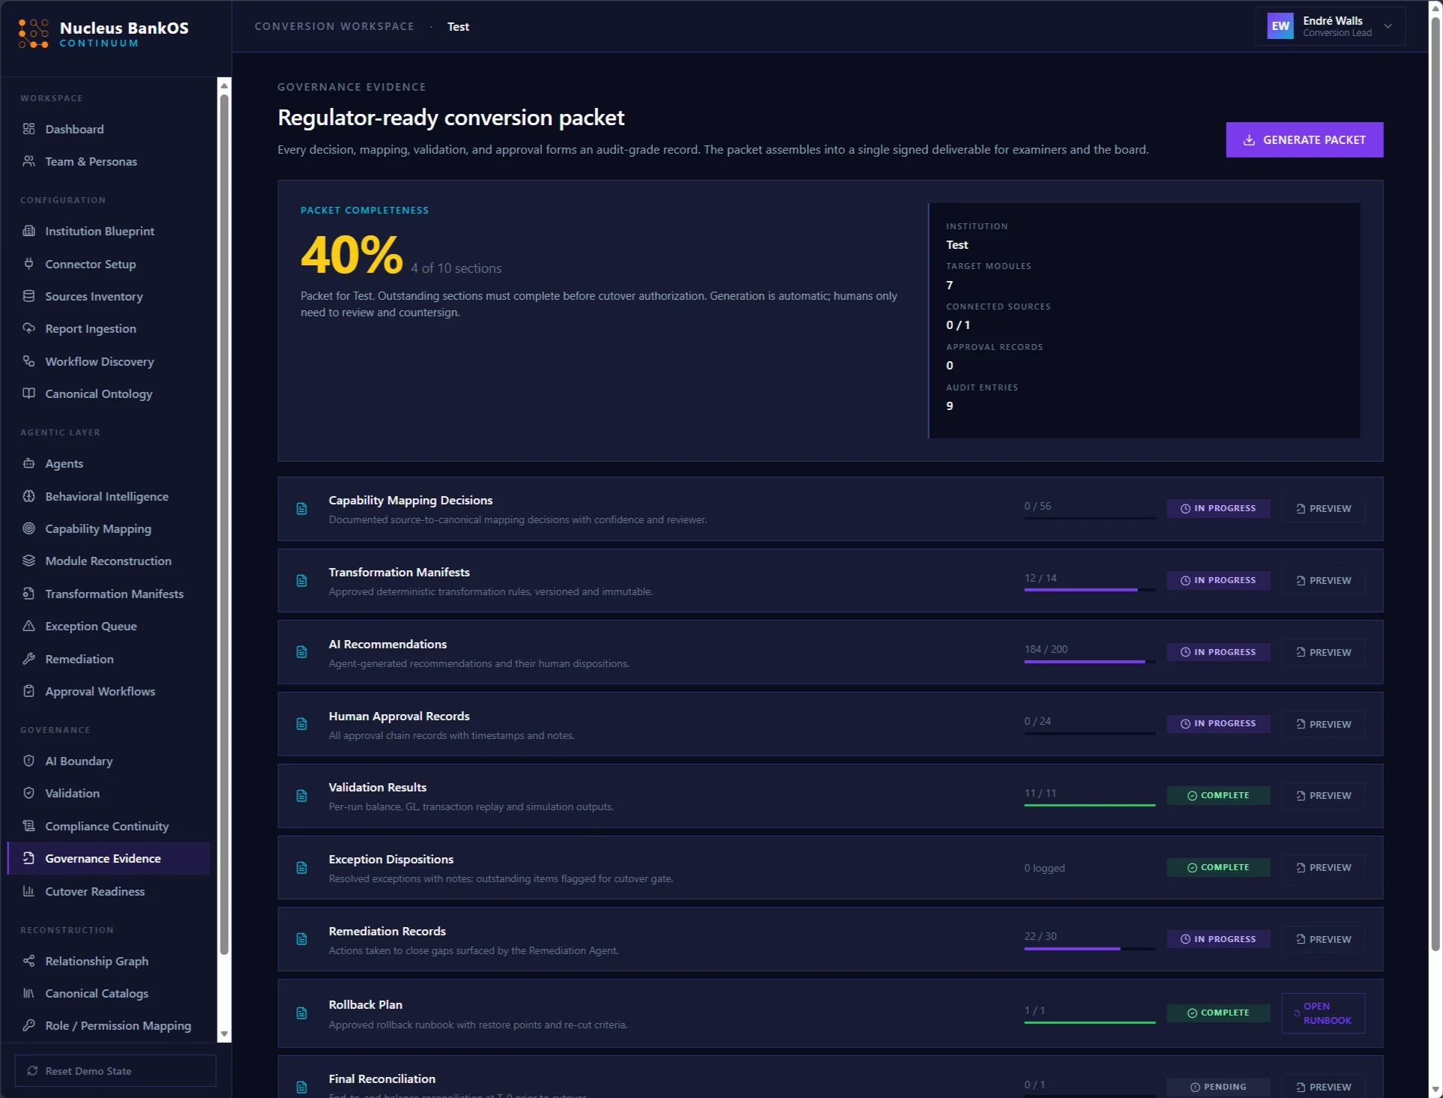This screenshot has width=1443, height=1098.
Task: Click the sidebar scrollbar down arrow
Action: (x=223, y=1034)
